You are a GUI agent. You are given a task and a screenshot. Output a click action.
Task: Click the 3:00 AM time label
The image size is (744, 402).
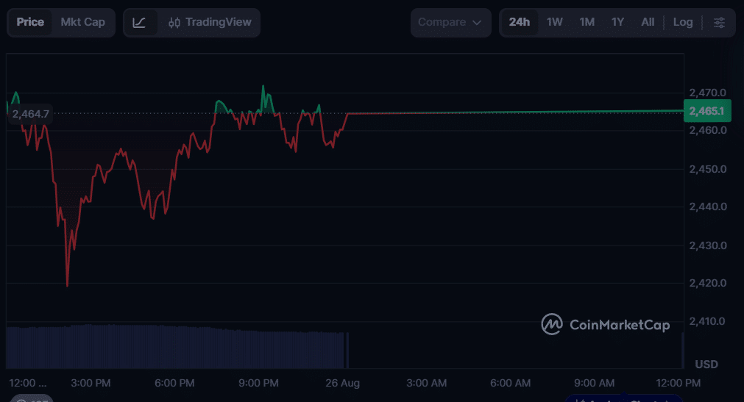pos(426,383)
